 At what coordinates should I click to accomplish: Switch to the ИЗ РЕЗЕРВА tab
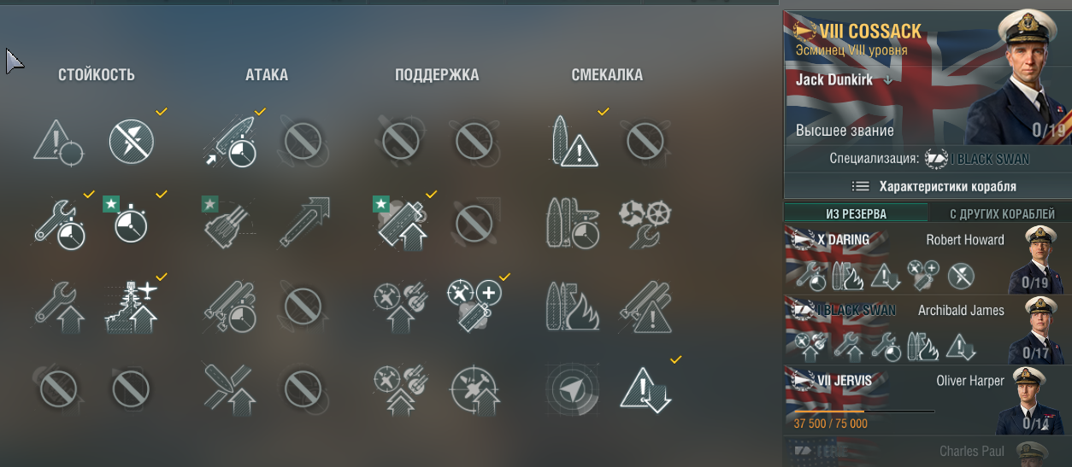(856, 213)
